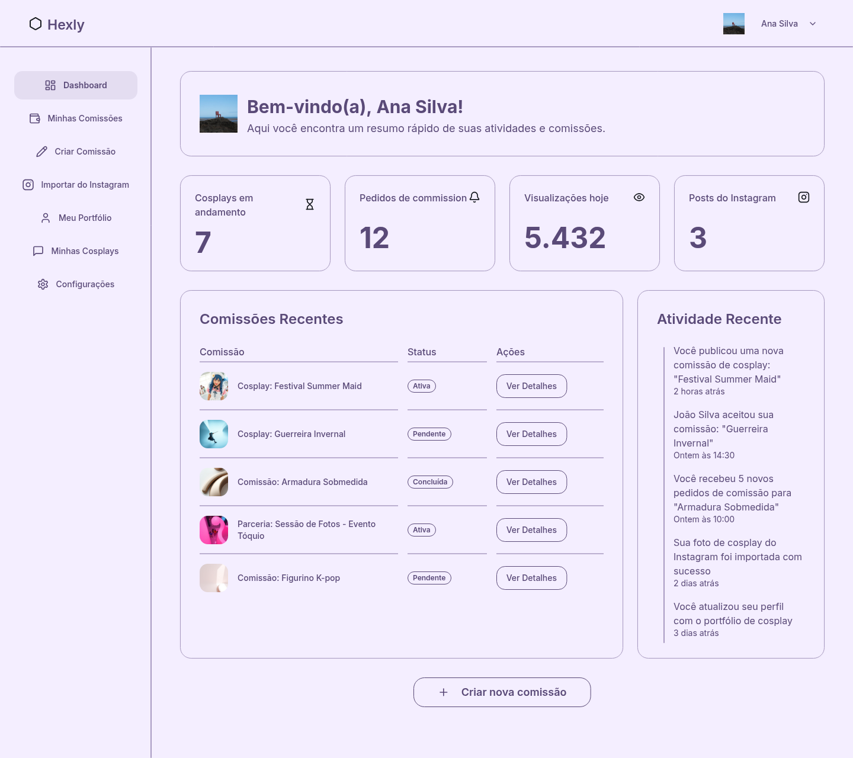Click Criar nova comissão button
Screen dimensions: 853x758
(x=502, y=692)
